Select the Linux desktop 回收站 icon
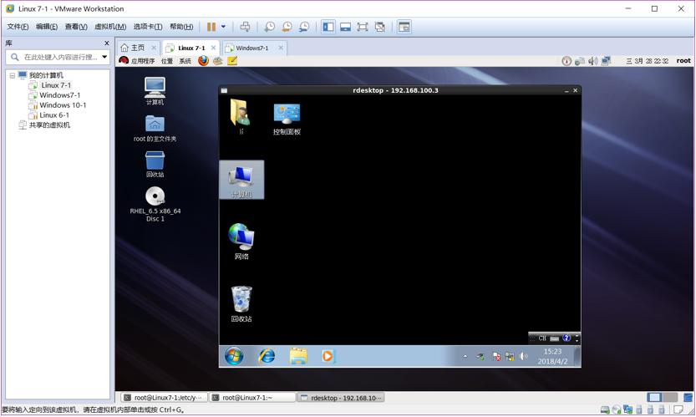 click(x=155, y=165)
